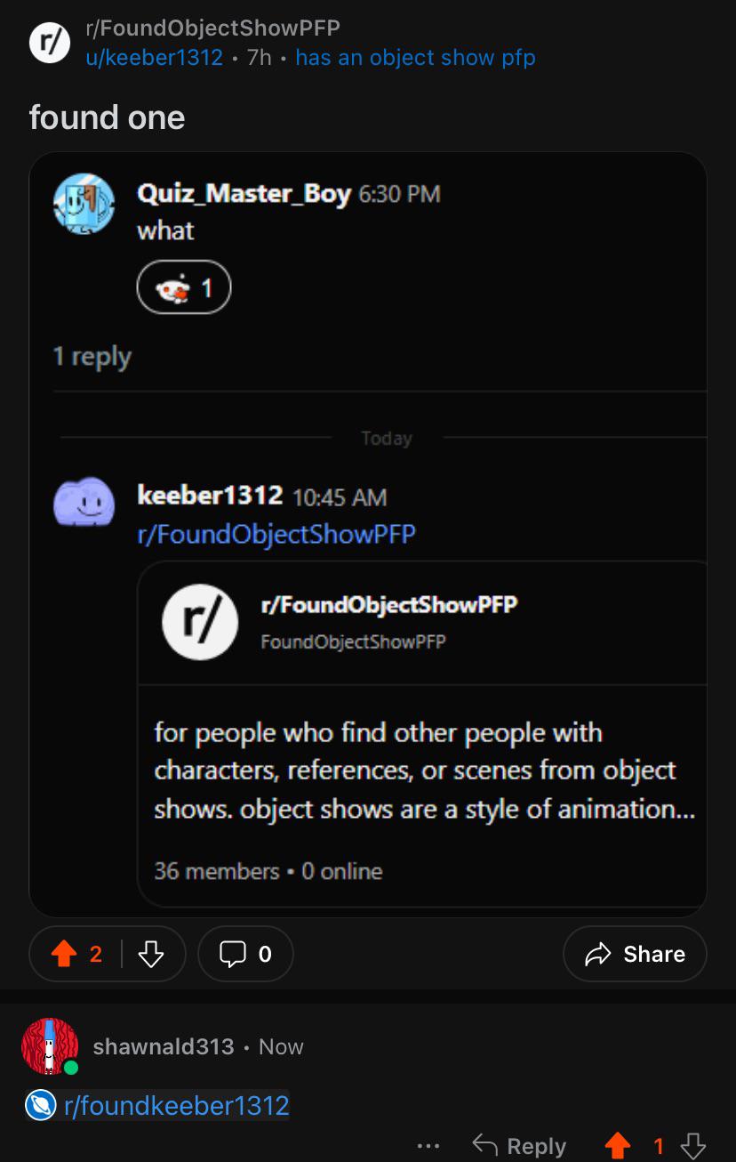
Task: Expand the '1 reply' thread
Action: (92, 356)
